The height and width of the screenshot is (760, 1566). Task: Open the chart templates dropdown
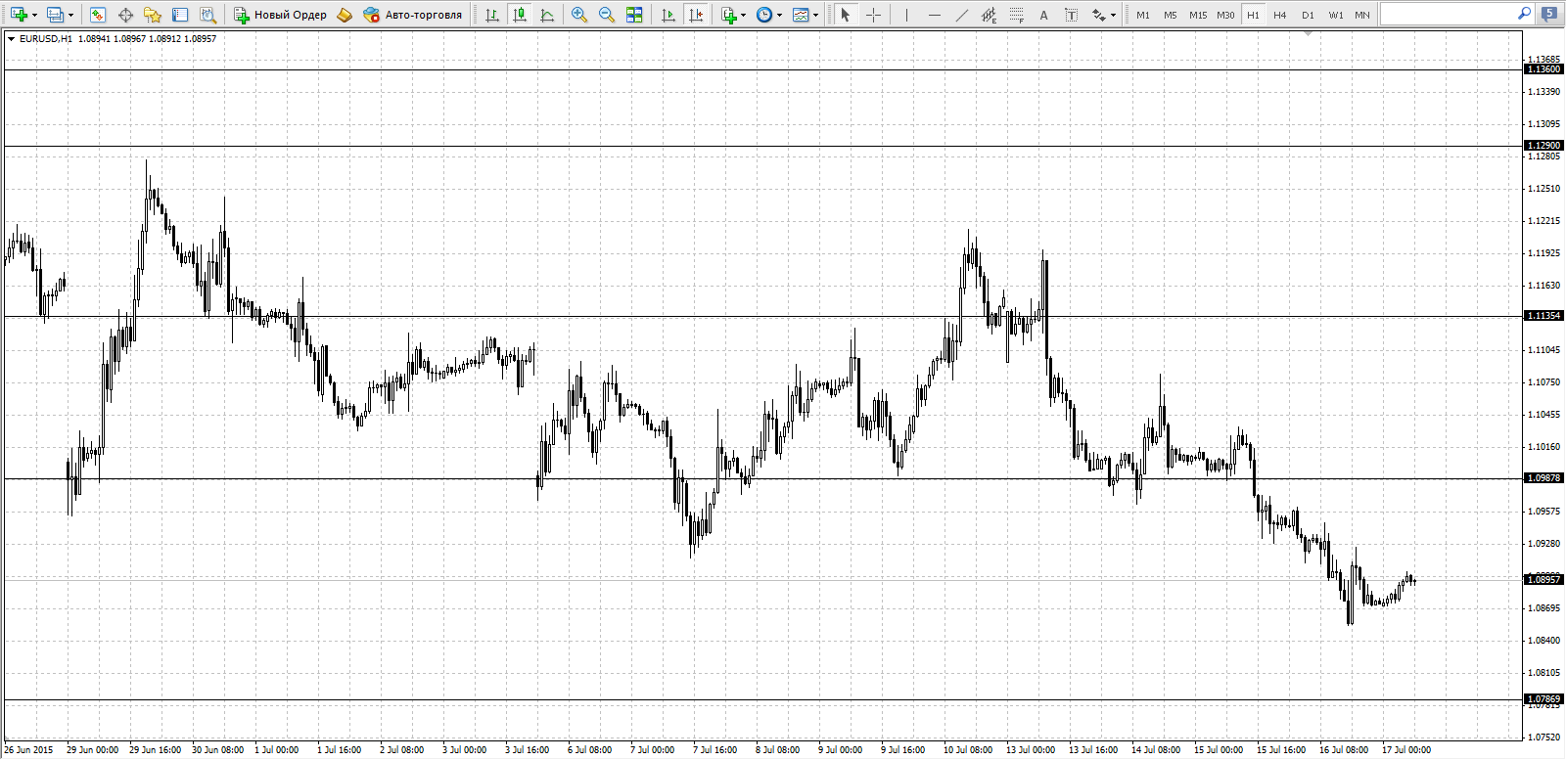pyautogui.click(x=815, y=15)
